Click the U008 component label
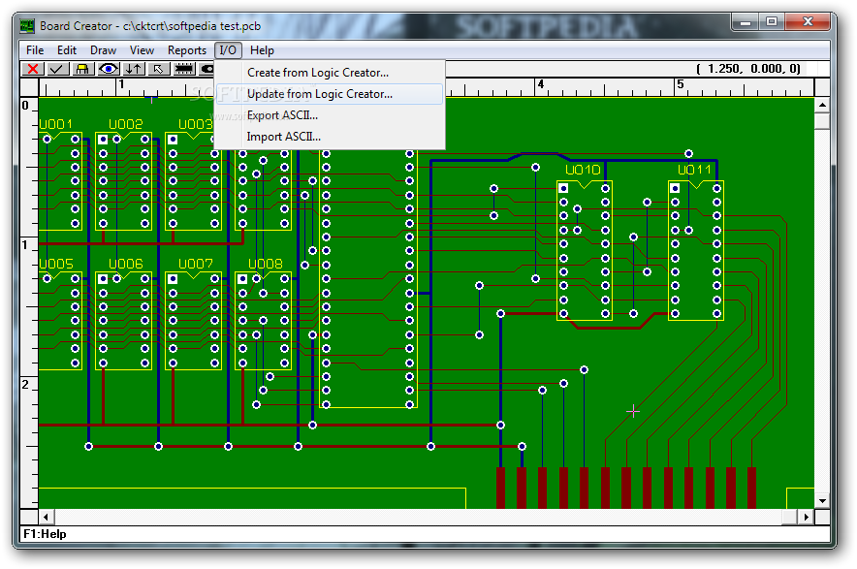The height and width of the screenshot is (569, 857). click(266, 264)
